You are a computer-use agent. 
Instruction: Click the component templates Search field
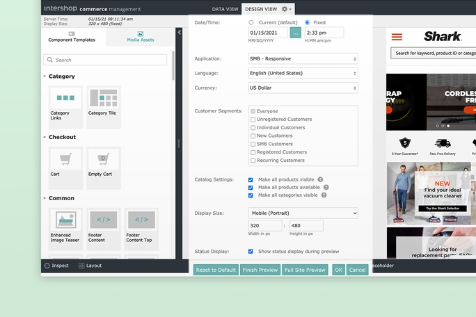[105, 60]
